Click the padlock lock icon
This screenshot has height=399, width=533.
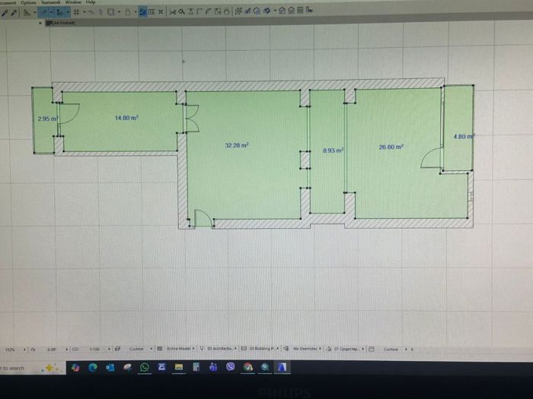[127, 12]
